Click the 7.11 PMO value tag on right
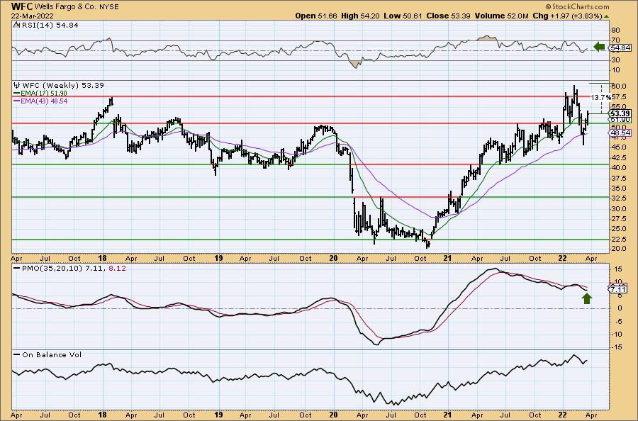 pos(618,290)
